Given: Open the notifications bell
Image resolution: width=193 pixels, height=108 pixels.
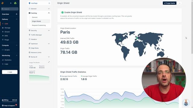Looking at the screenshot, I should click(11, 3).
